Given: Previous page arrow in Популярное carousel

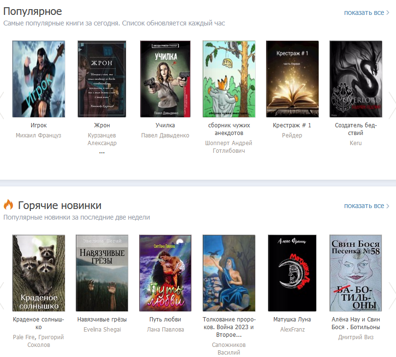Looking at the screenshot, I should [2, 105].
